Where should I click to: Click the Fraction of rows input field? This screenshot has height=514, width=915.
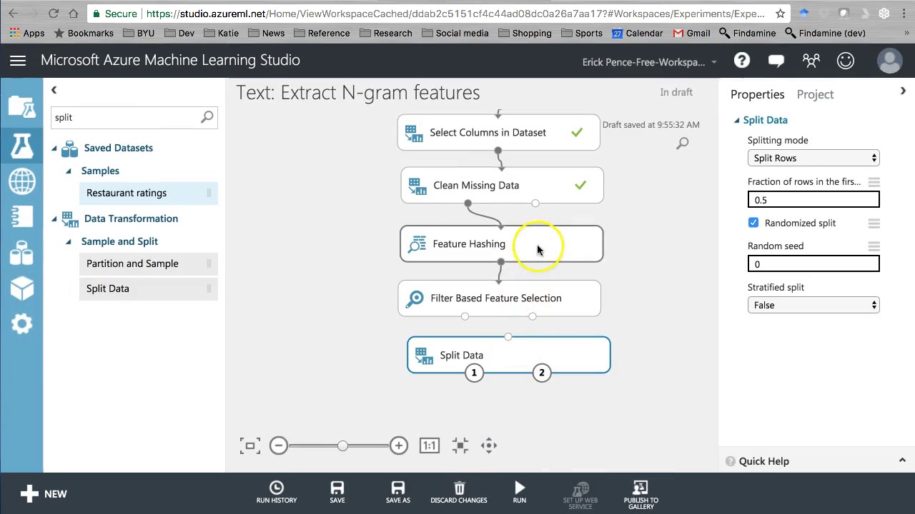pyautogui.click(x=813, y=200)
